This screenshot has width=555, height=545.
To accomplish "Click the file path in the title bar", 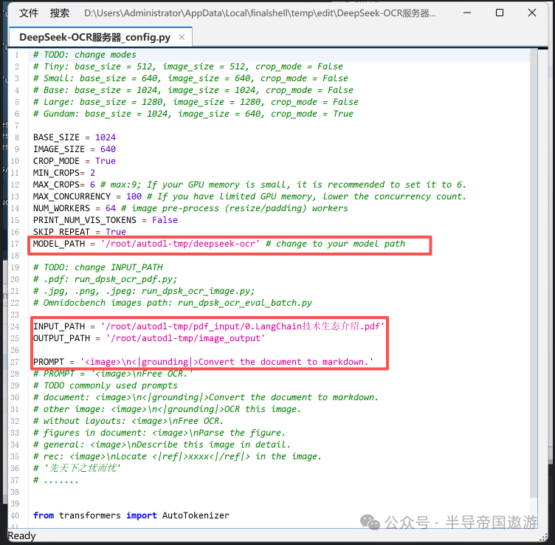I will click(260, 13).
